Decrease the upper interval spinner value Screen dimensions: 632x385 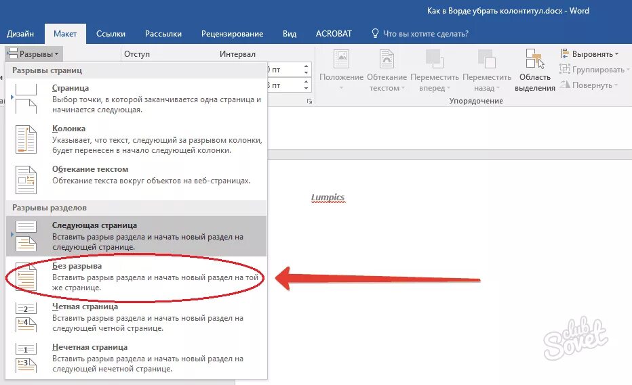307,73
